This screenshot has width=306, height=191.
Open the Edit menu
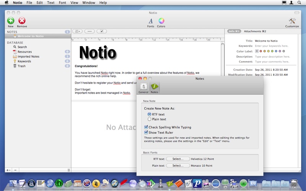40,3
